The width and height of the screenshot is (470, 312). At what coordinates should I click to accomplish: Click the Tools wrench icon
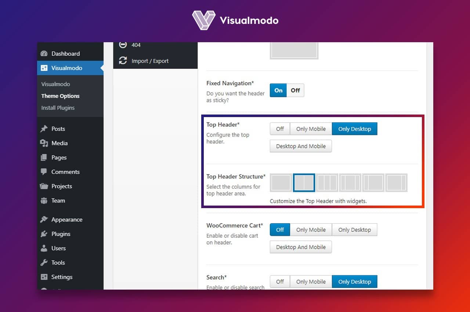click(x=44, y=262)
